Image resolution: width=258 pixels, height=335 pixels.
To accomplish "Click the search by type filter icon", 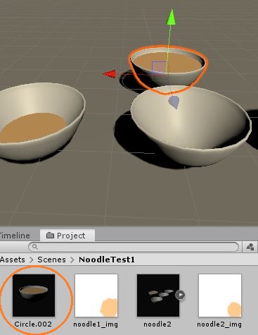I will (x=250, y=247).
